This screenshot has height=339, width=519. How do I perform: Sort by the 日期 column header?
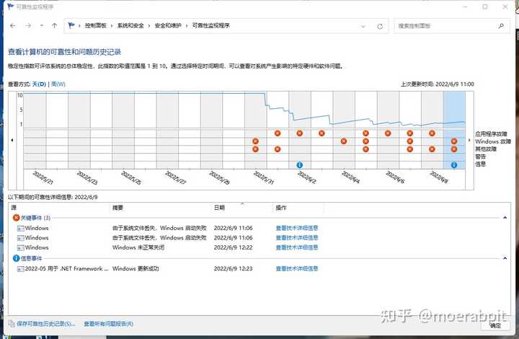242,208
